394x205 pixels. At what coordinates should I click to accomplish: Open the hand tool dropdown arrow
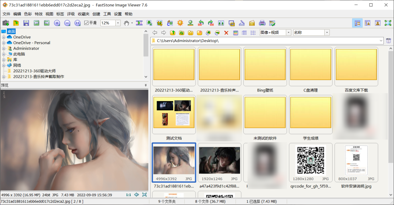click(x=132, y=23)
